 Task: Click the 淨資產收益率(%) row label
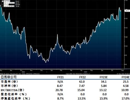pyautogui.click(x=15, y=98)
